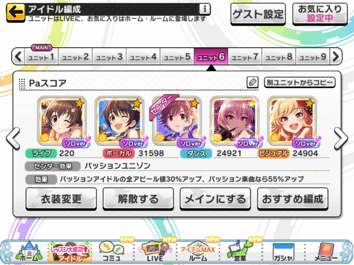Open the ガシャ icon
Viewport: 354px width, 265px height.
point(283,252)
